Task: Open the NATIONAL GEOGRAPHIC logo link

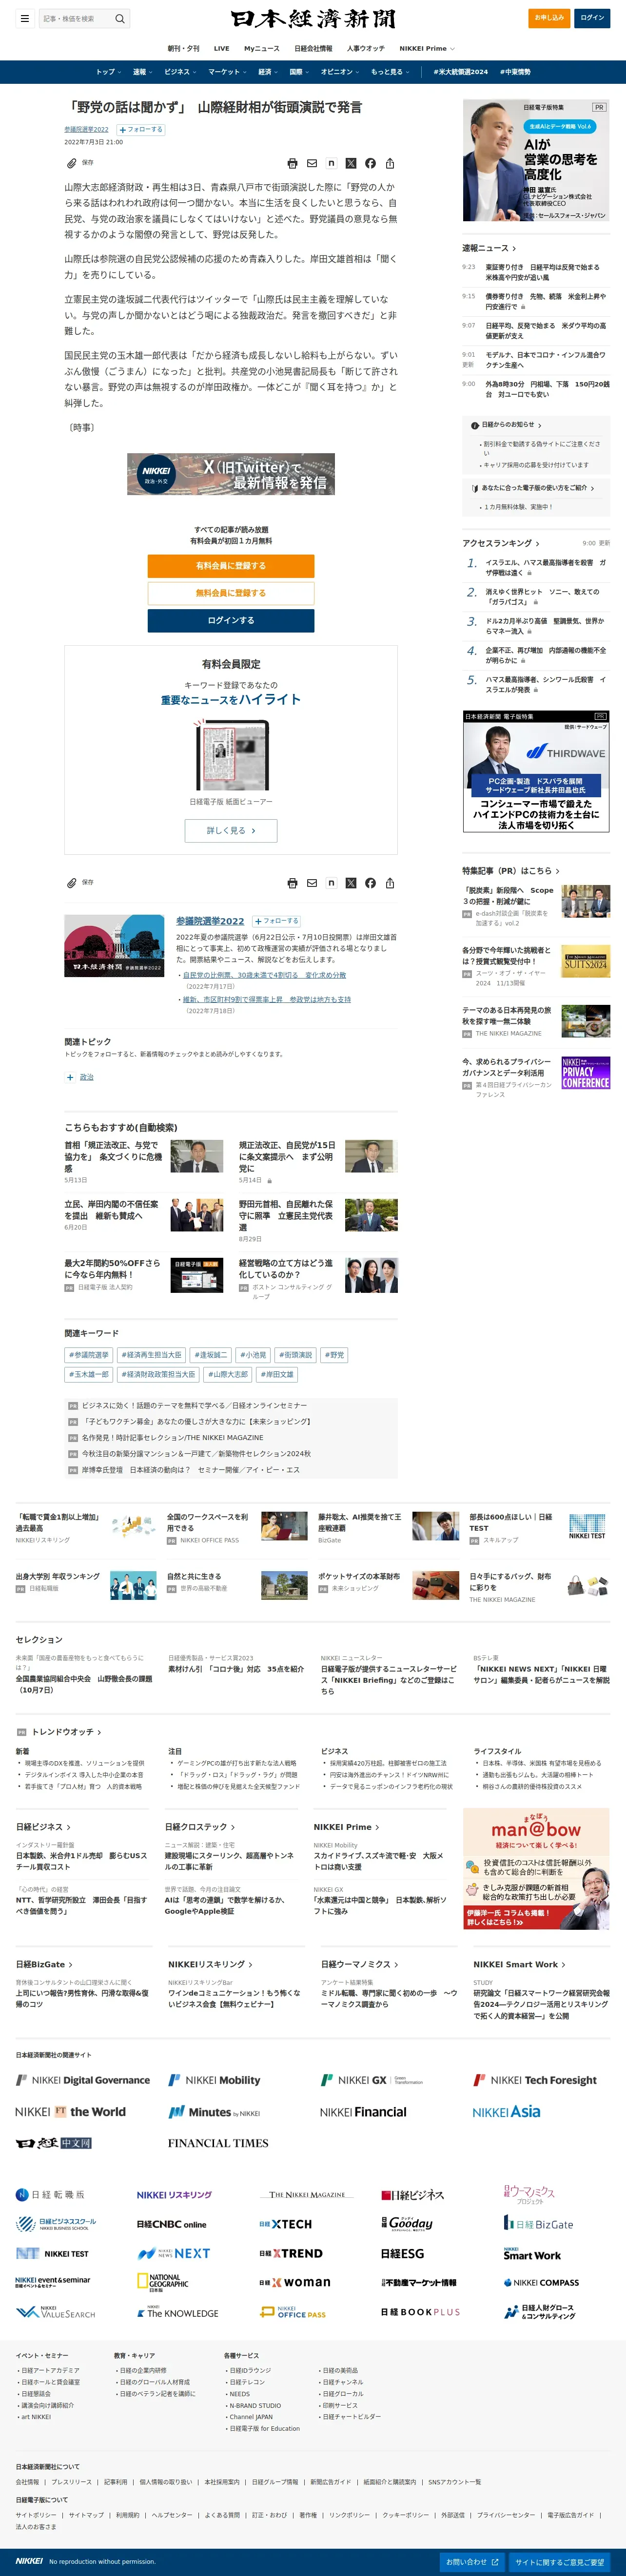Action: pos(163,2282)
